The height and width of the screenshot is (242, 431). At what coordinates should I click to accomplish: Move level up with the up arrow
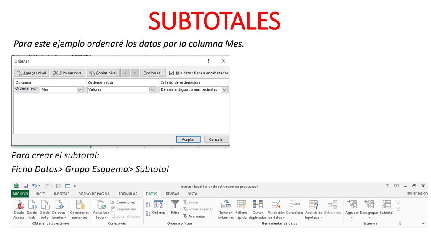(x=125, y=73)
